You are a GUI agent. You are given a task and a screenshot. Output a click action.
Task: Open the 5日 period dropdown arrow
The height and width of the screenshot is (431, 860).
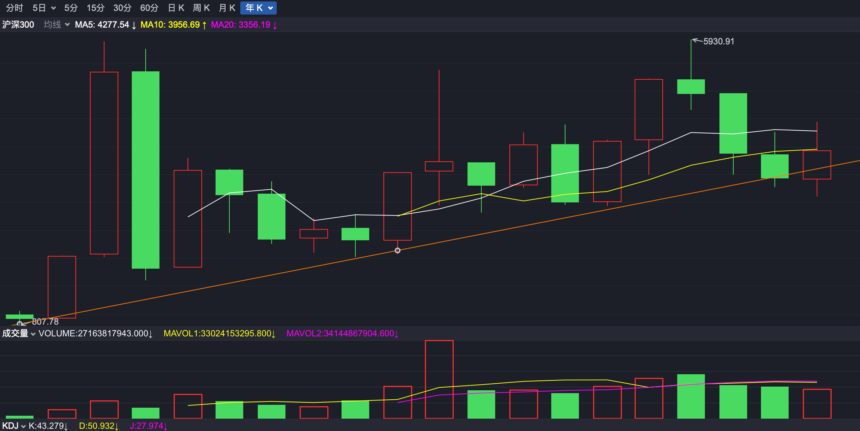[54, 8]
